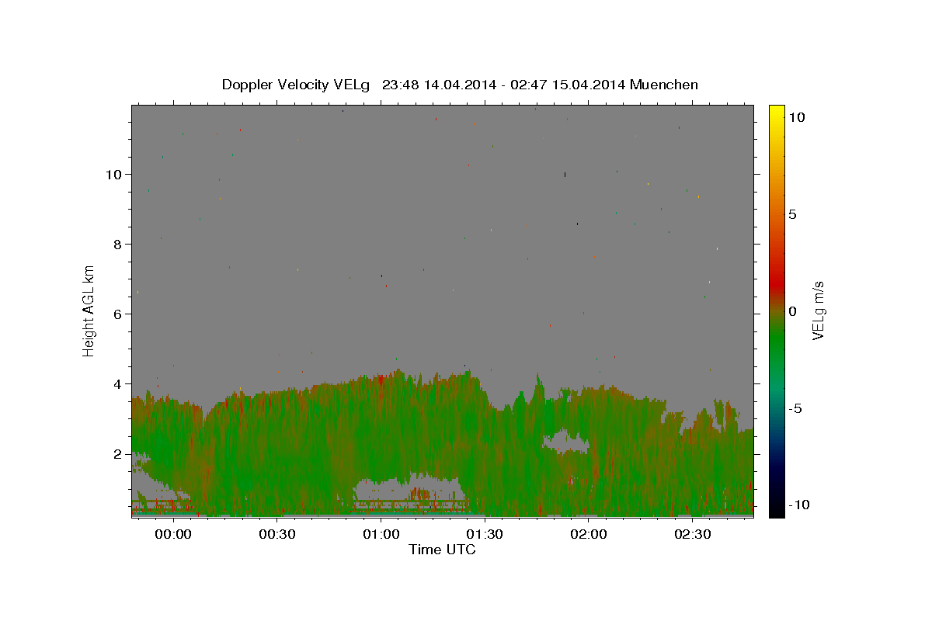Click the 2 km height tick label
Screen dimensions: 932x621
click(x=116, y=453)
